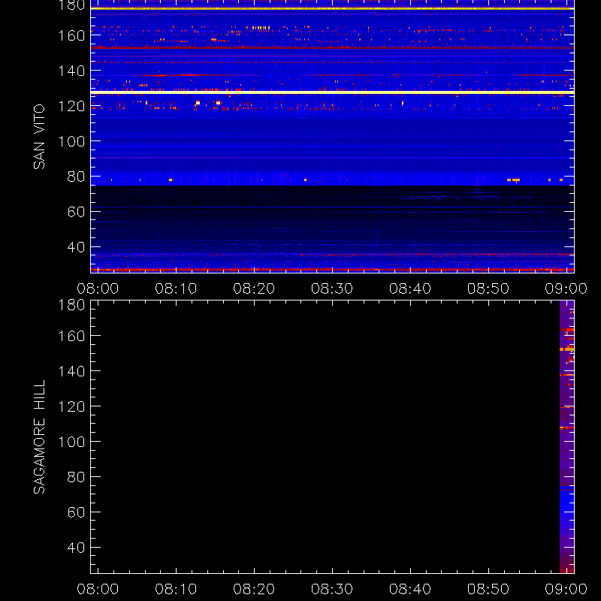Pick the 80 label on Sagamore Hill axis
The width and height of the screenshot is (601, 601).
[x=76, y=477]
